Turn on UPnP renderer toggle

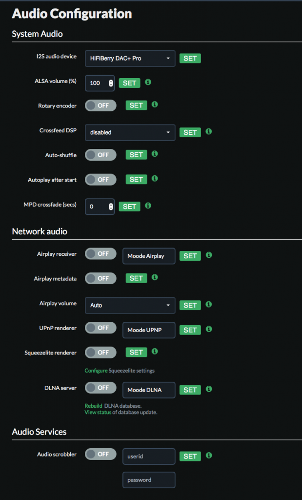pos(101,328)
